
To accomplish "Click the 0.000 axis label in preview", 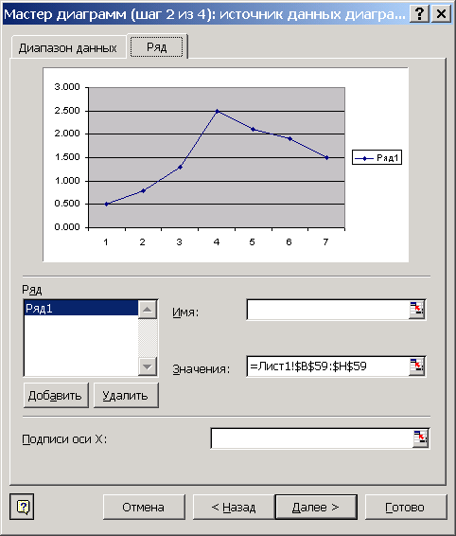I will (x=67, y=226).
